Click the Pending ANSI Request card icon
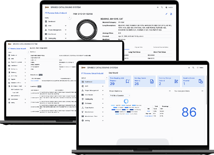Viewport: 214px width, 155px height. click(x=128, y=82)
